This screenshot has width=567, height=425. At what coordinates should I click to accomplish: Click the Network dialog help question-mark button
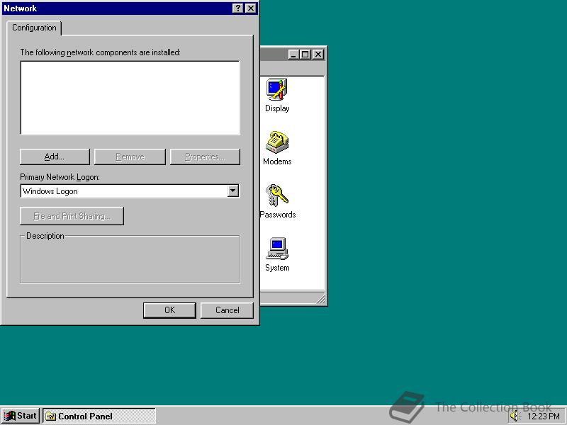click(x=237, y=8)
